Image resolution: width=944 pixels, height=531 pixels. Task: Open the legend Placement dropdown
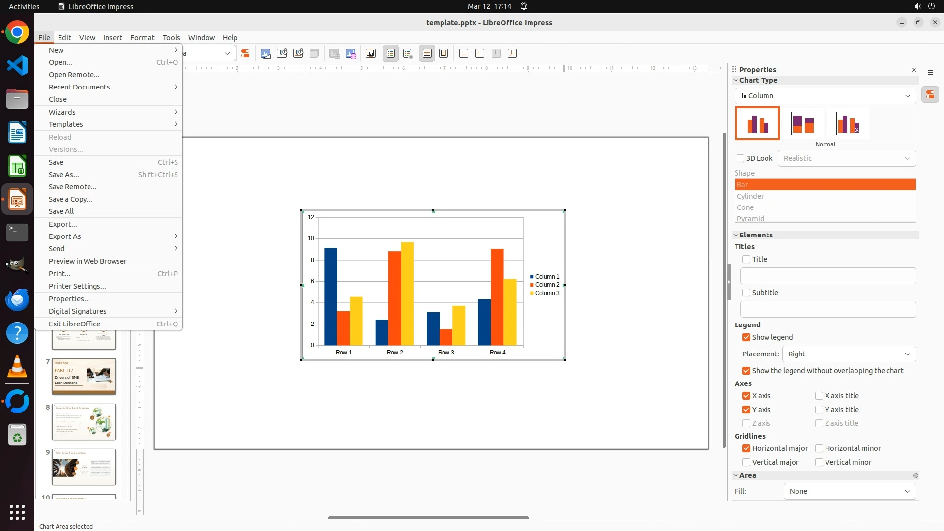849,354
